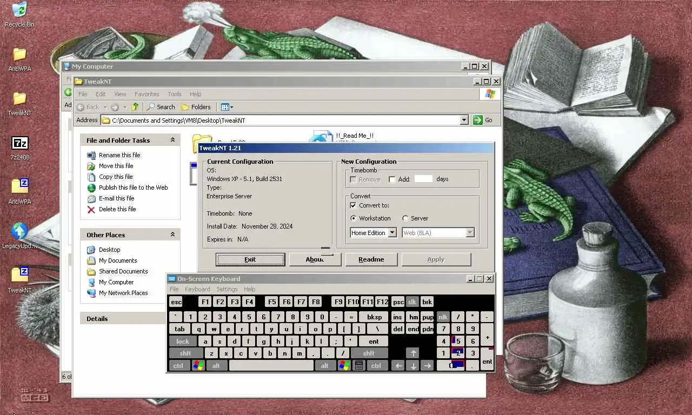
Task: Open Desktop under Other Places
Action: click(x=109, y=250)
